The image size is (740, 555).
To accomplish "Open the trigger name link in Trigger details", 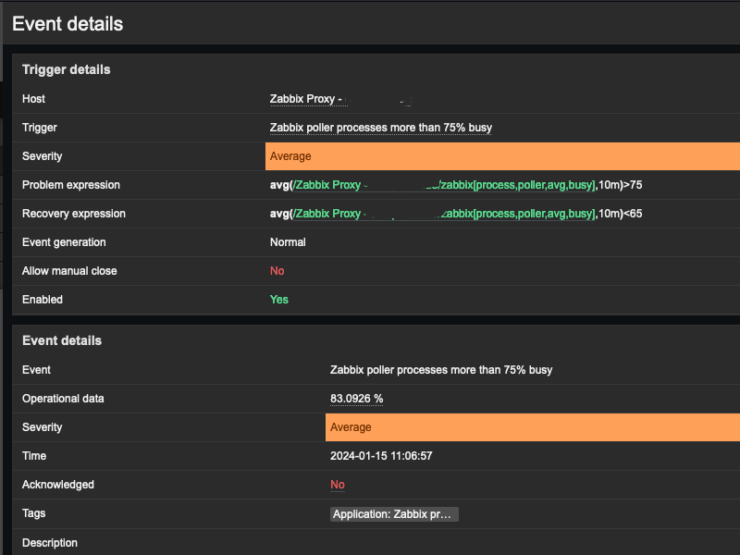I will pyautogui.click(x=381, y=128).
